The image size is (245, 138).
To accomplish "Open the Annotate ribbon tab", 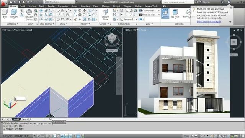I will pos(85,6).
